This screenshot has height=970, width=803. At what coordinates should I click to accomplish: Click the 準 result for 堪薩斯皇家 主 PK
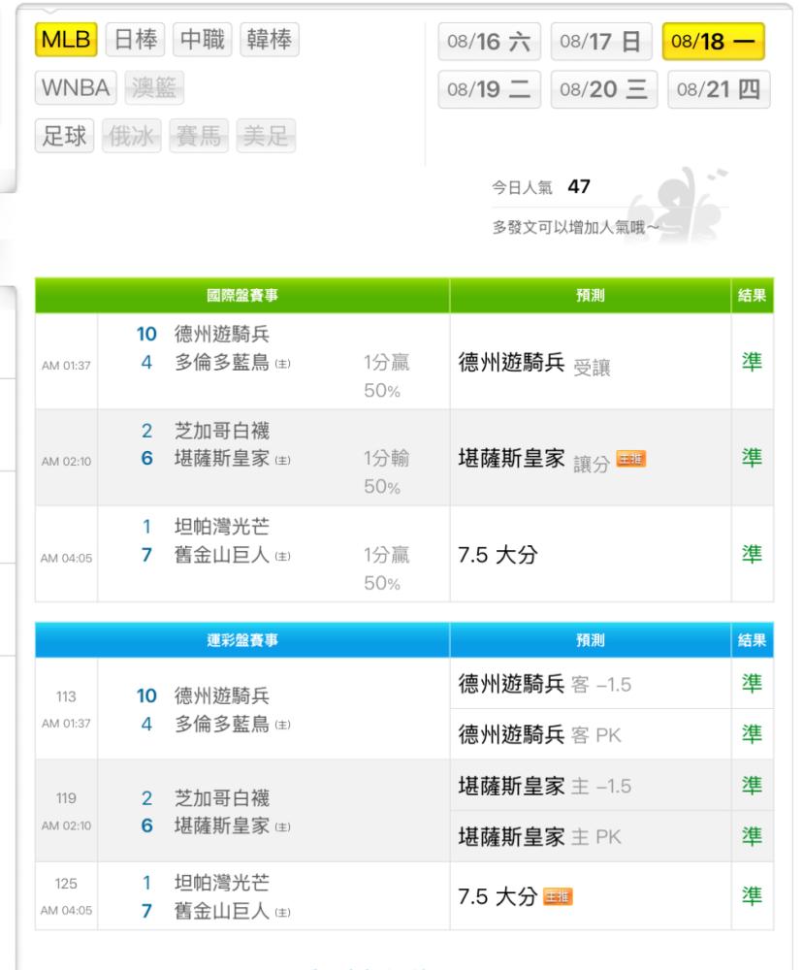click(753, 836)
